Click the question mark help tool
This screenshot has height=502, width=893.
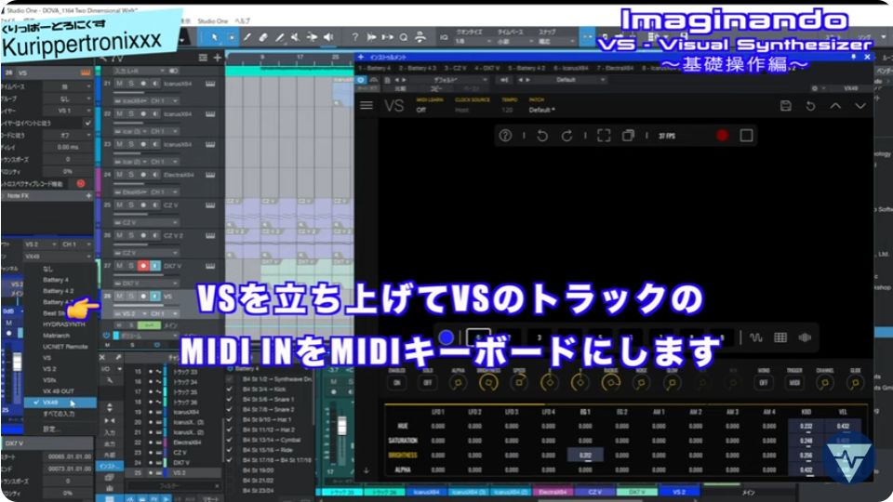(x=354, y=37)
